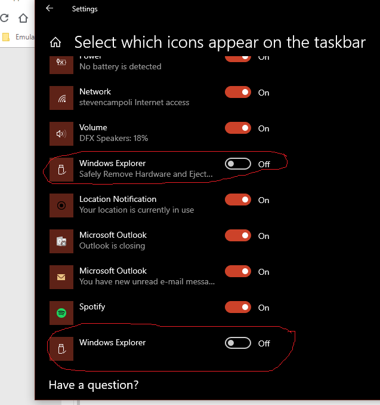380x405 pixels.
Task: Click 'You have new unread e-mail messa...' text
Action: click(x=147, y=281)
